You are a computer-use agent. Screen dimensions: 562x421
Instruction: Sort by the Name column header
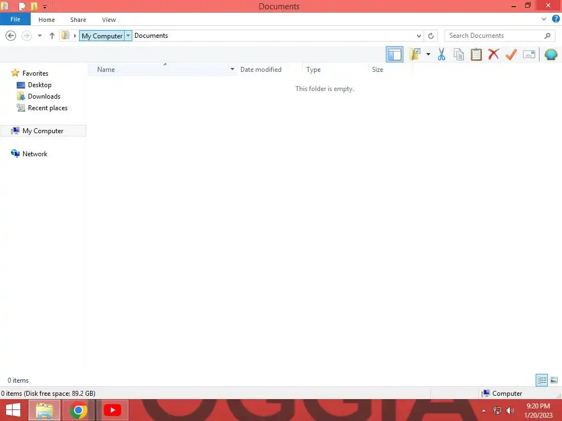tap(159, 70)
